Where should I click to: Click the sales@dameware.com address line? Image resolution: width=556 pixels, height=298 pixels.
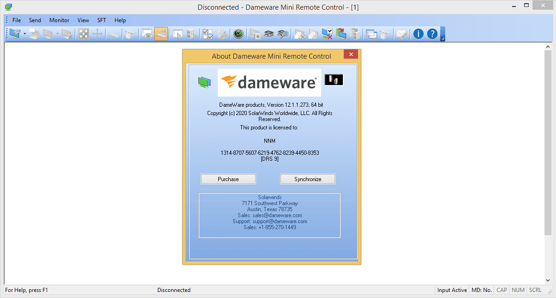tap(270, 215)
